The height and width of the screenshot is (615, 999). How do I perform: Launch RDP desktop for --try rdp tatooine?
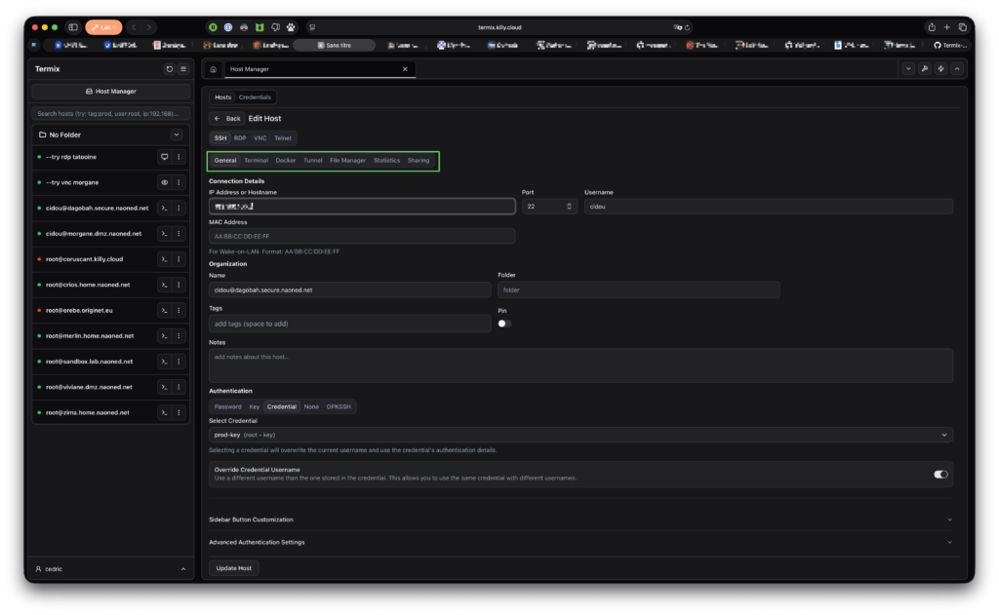tap(164, 157)
